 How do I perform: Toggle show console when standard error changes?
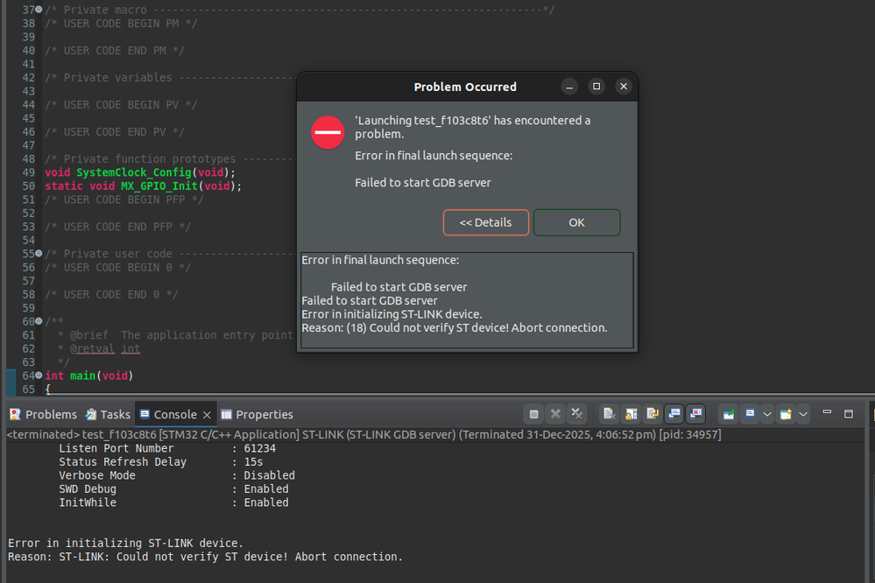695,414
